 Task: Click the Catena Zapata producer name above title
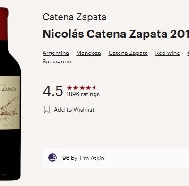(74, 17)
